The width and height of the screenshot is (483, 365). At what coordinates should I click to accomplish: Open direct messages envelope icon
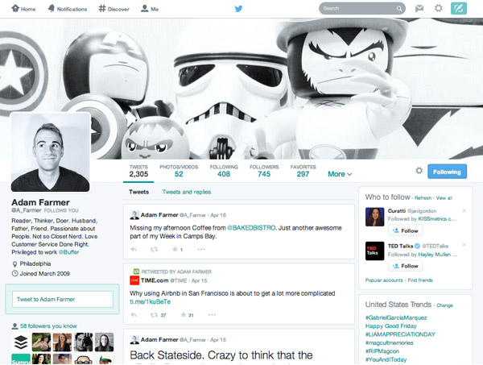click(419, 9)
